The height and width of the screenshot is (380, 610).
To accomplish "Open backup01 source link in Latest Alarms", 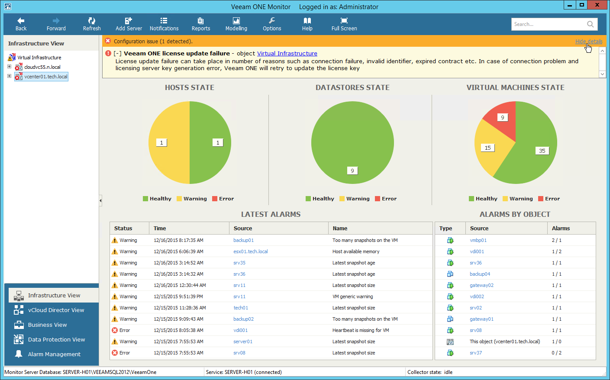I will 244,240.
